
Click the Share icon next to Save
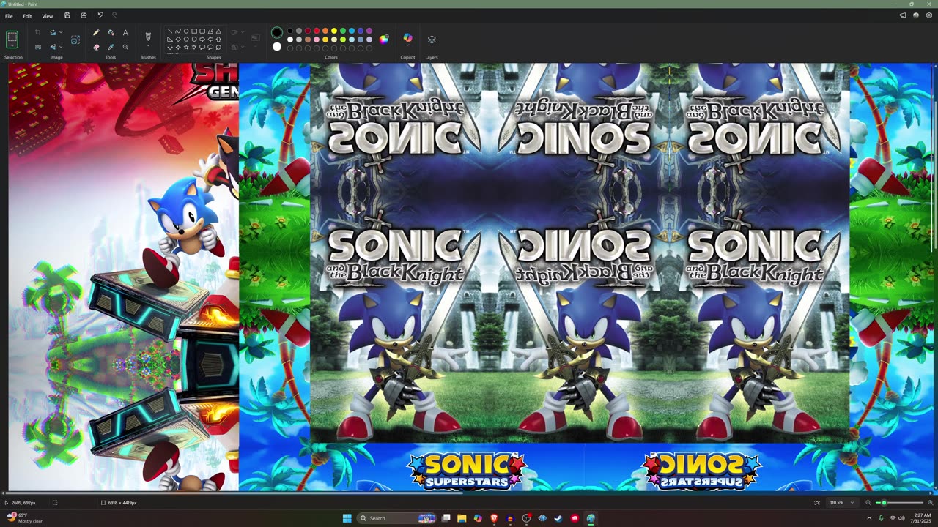pos(84,15)
